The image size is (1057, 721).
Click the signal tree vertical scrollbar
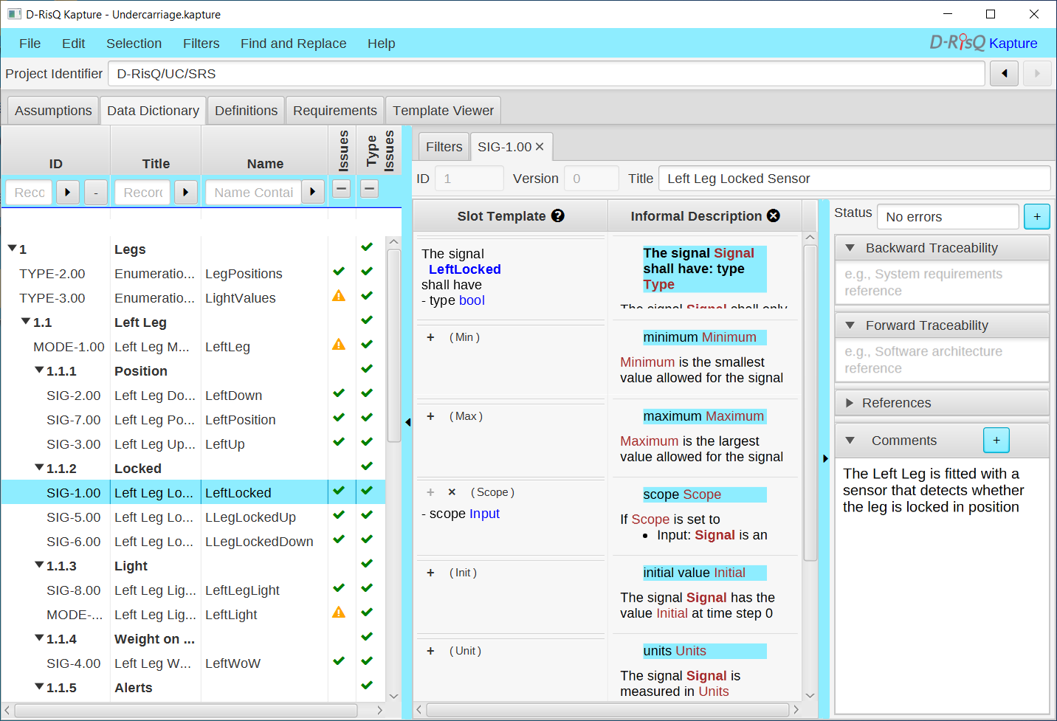click(x=393, y=345)
